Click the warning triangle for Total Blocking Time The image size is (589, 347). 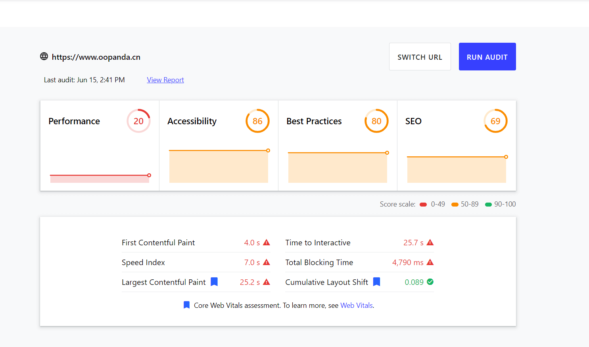coord(430,262)
